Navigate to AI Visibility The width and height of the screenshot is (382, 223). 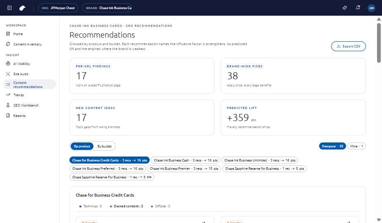pos(29,64)
